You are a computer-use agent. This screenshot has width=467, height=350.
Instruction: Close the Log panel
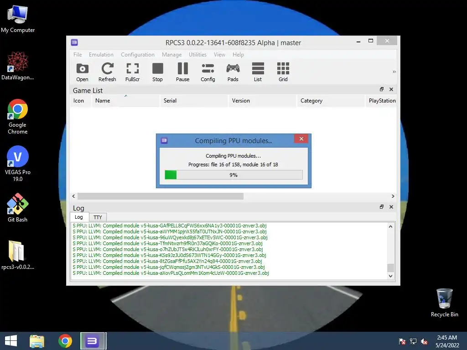tap(391, 207)
